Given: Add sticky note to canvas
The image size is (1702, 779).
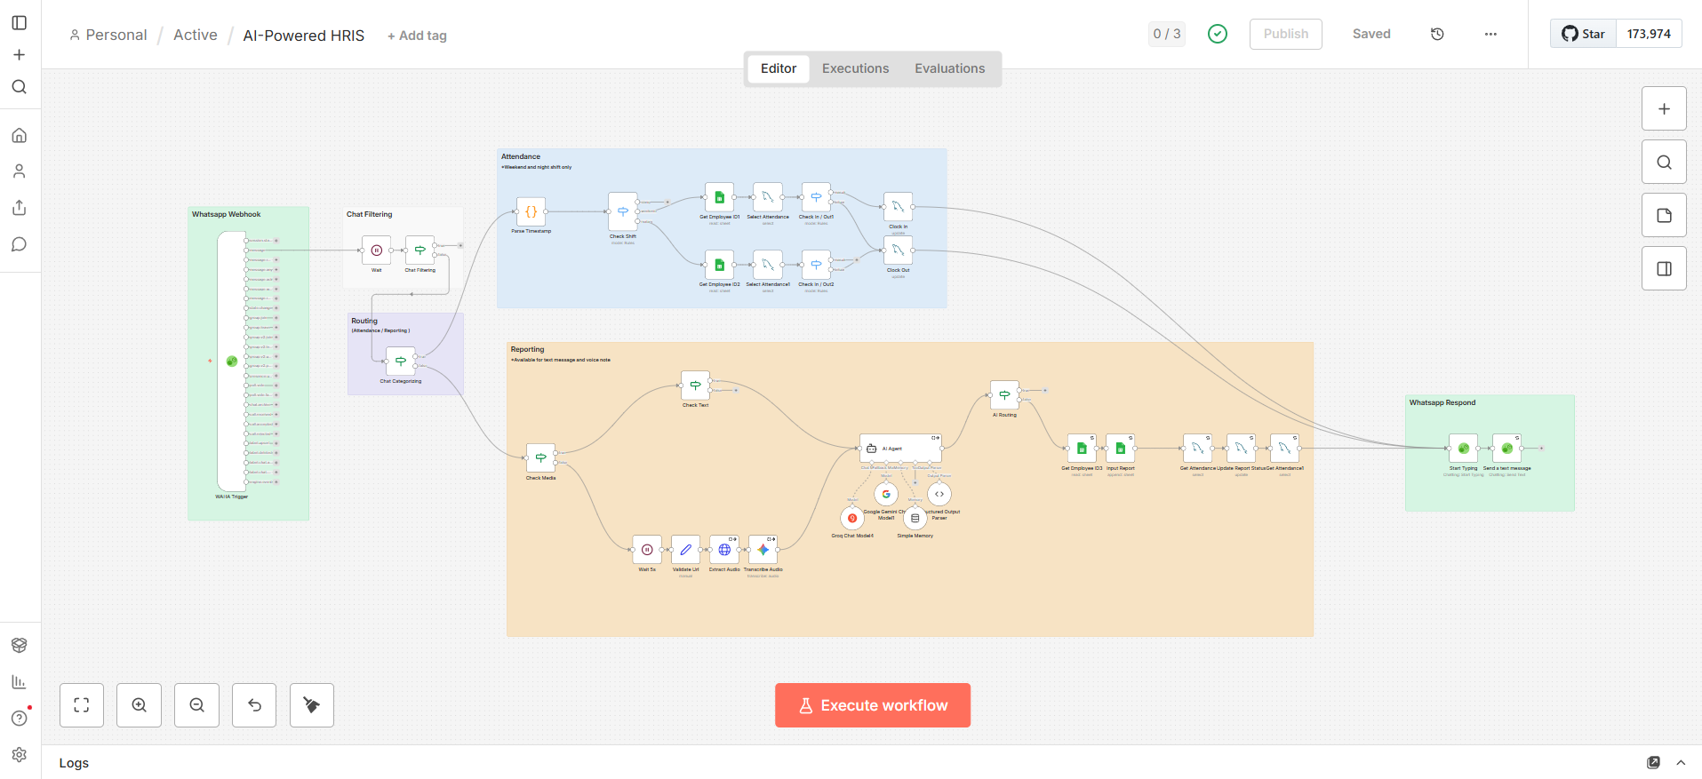Looking at the screenshot, I should coord(1664,216).
